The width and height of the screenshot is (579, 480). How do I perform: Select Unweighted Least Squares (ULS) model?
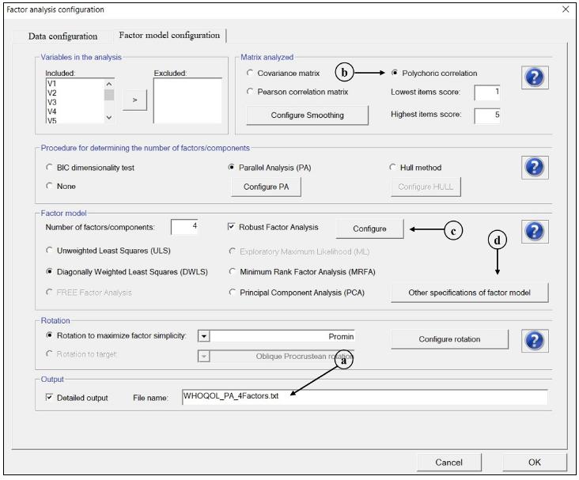(x=50, y=251)
